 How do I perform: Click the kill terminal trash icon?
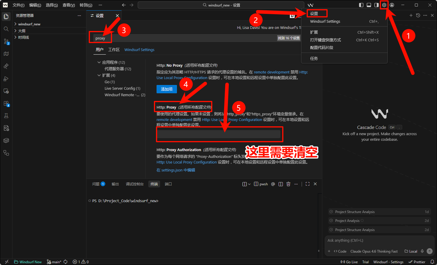pyautogui.click(x=288, y=184)
